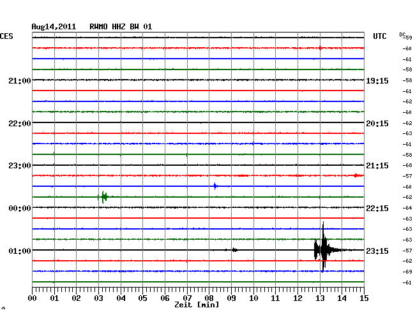415x315 pixels.
Task: Select minute tick label 10
Action: tap(253, 298)
